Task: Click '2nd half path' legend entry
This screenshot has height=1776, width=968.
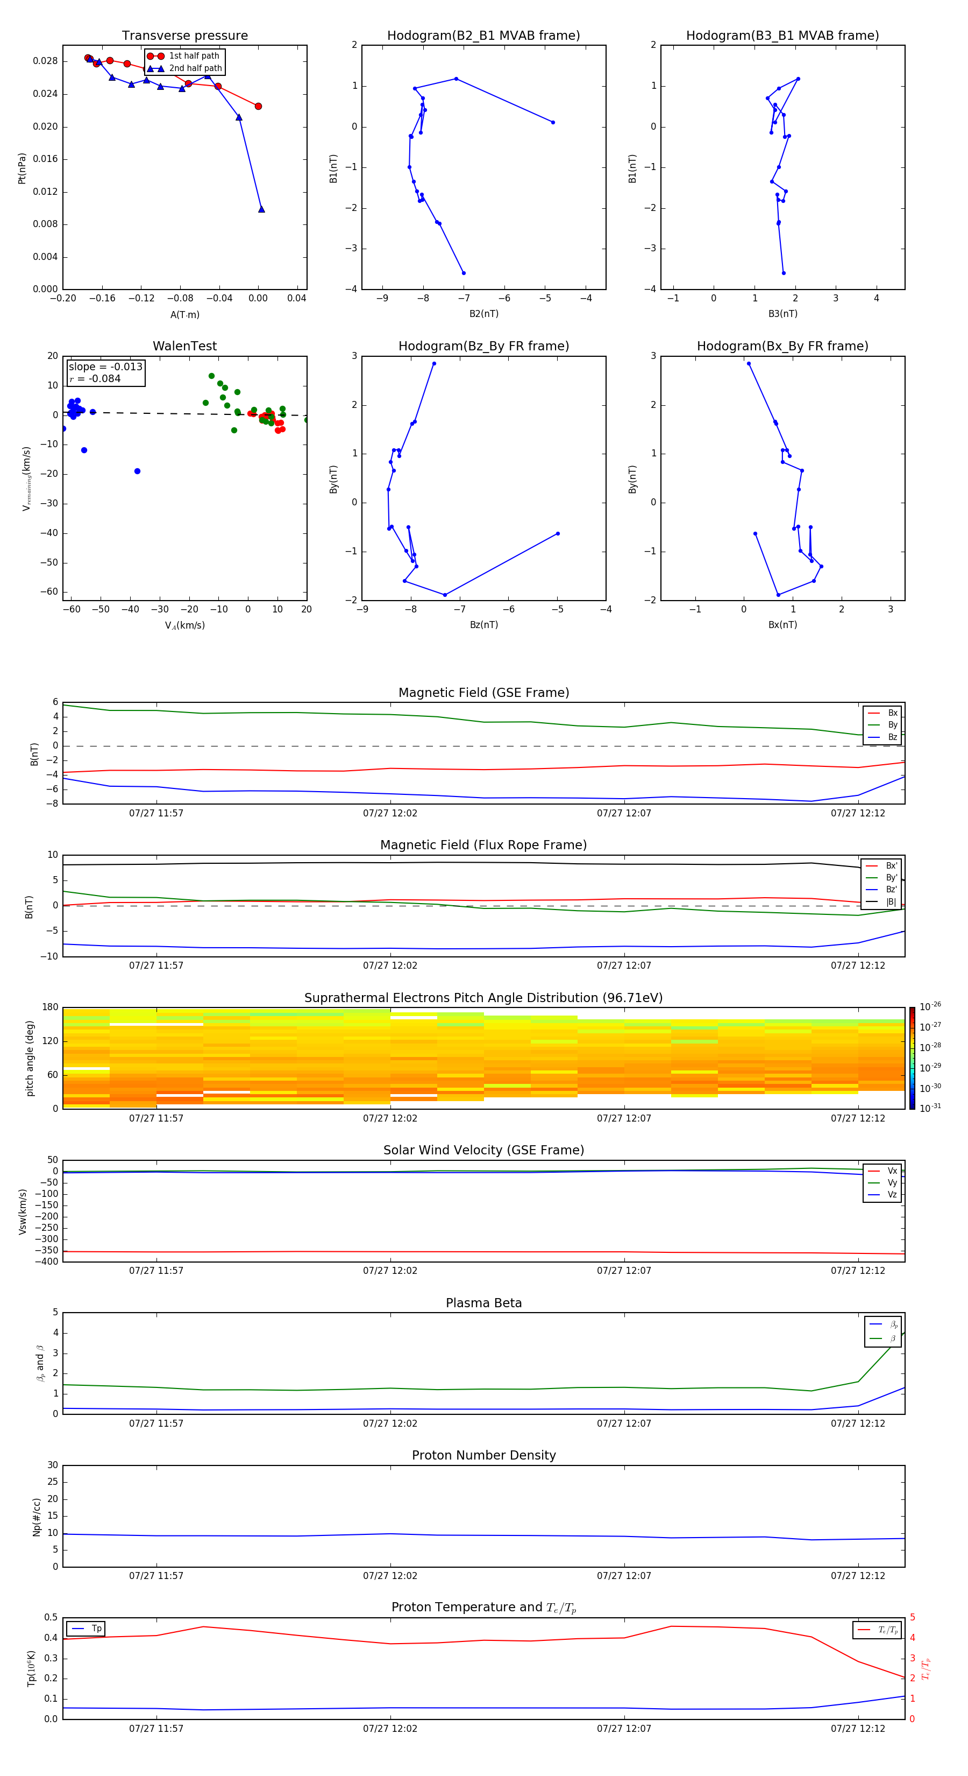Action: [184, 68]
